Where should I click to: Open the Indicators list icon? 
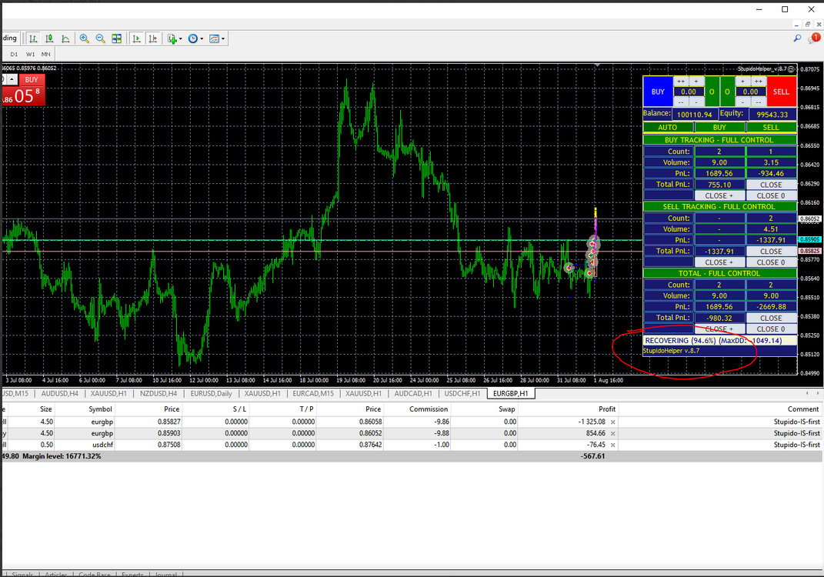(172, 38)
